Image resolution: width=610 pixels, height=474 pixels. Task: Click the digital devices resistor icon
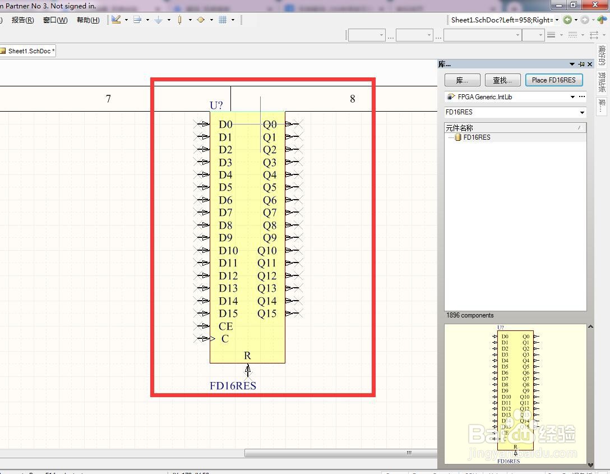pyautogui.click(x=179, y=20)
